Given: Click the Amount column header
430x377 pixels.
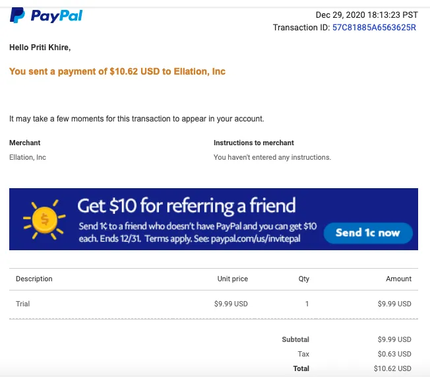Looking at the screenshot, I should click(x=398, y=279).
